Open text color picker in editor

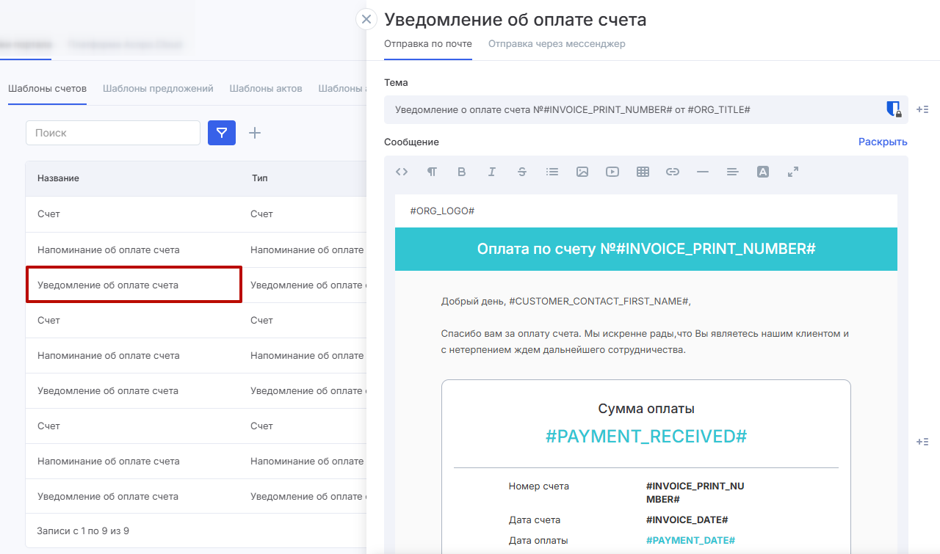(x=763, y=172)
